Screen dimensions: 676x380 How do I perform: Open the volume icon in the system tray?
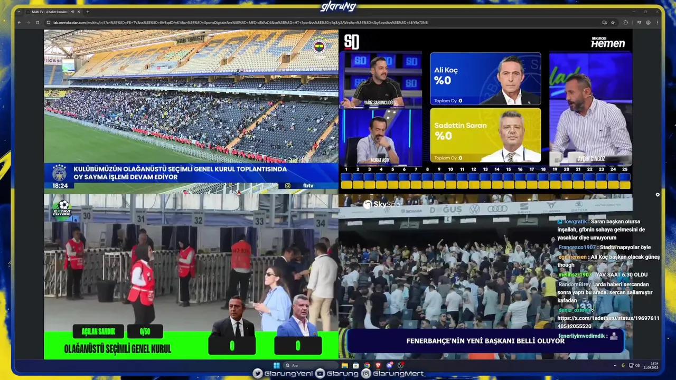click(x=637, y=365)
